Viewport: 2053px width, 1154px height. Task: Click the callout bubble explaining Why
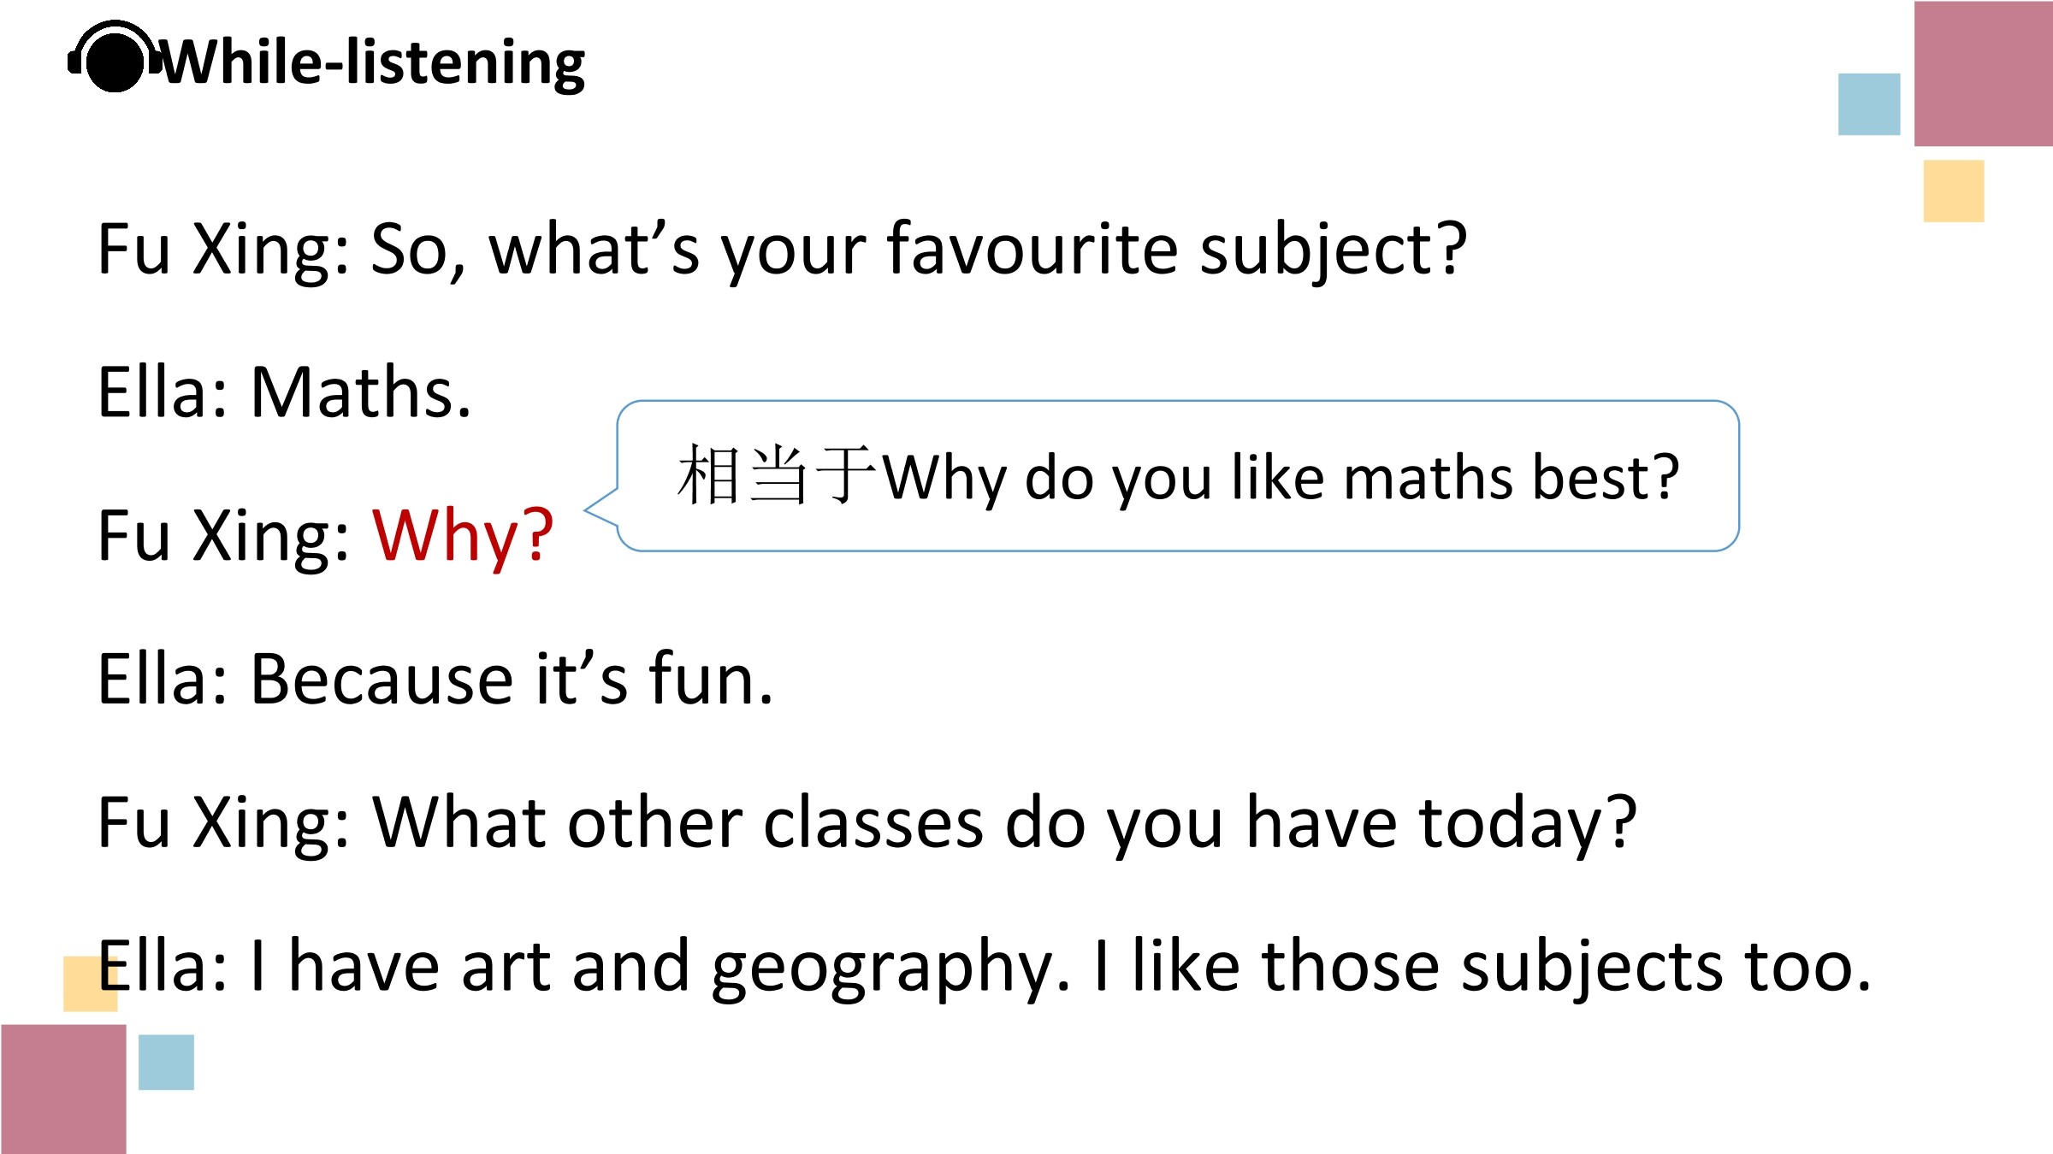1177,476
